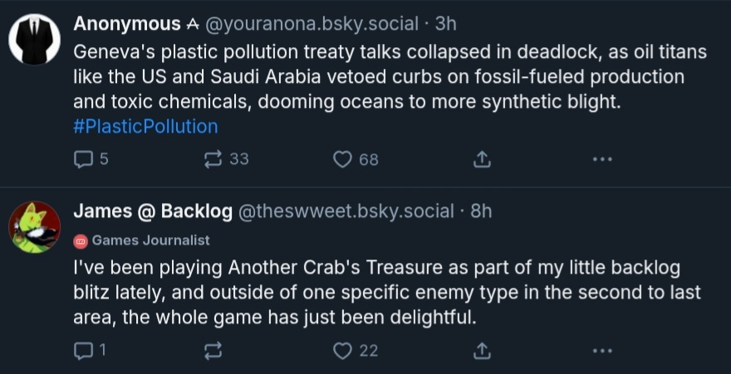Reply to James's Another Crab's Treasure post
The width and height of the screenshot is (731, 374).
coord(83,352)
